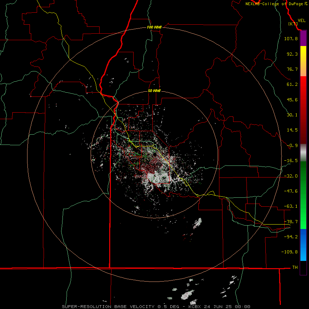Select the -16.5 legend value

click(x=291, y=161)
